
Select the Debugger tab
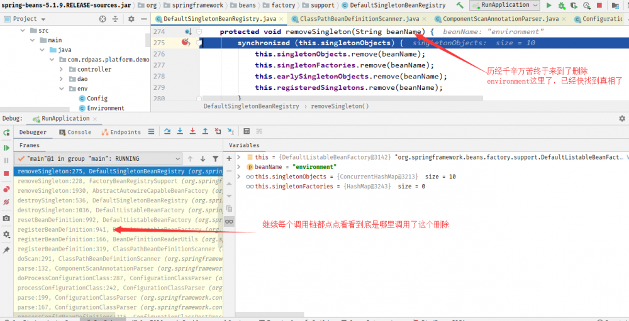(33, 133)
